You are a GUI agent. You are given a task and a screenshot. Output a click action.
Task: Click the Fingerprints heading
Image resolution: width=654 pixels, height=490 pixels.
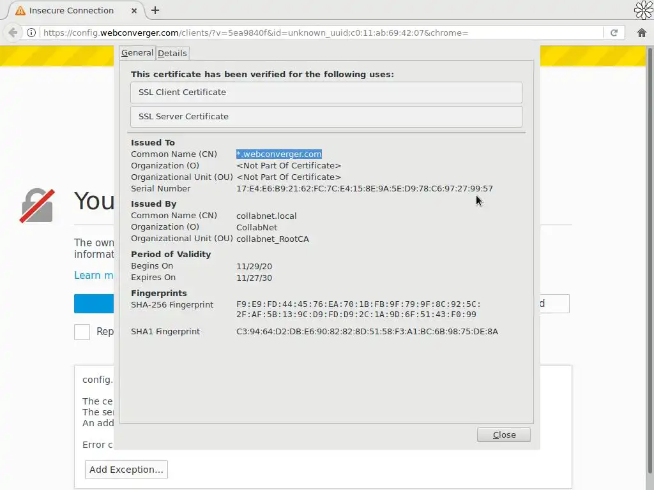click(159, 293)
